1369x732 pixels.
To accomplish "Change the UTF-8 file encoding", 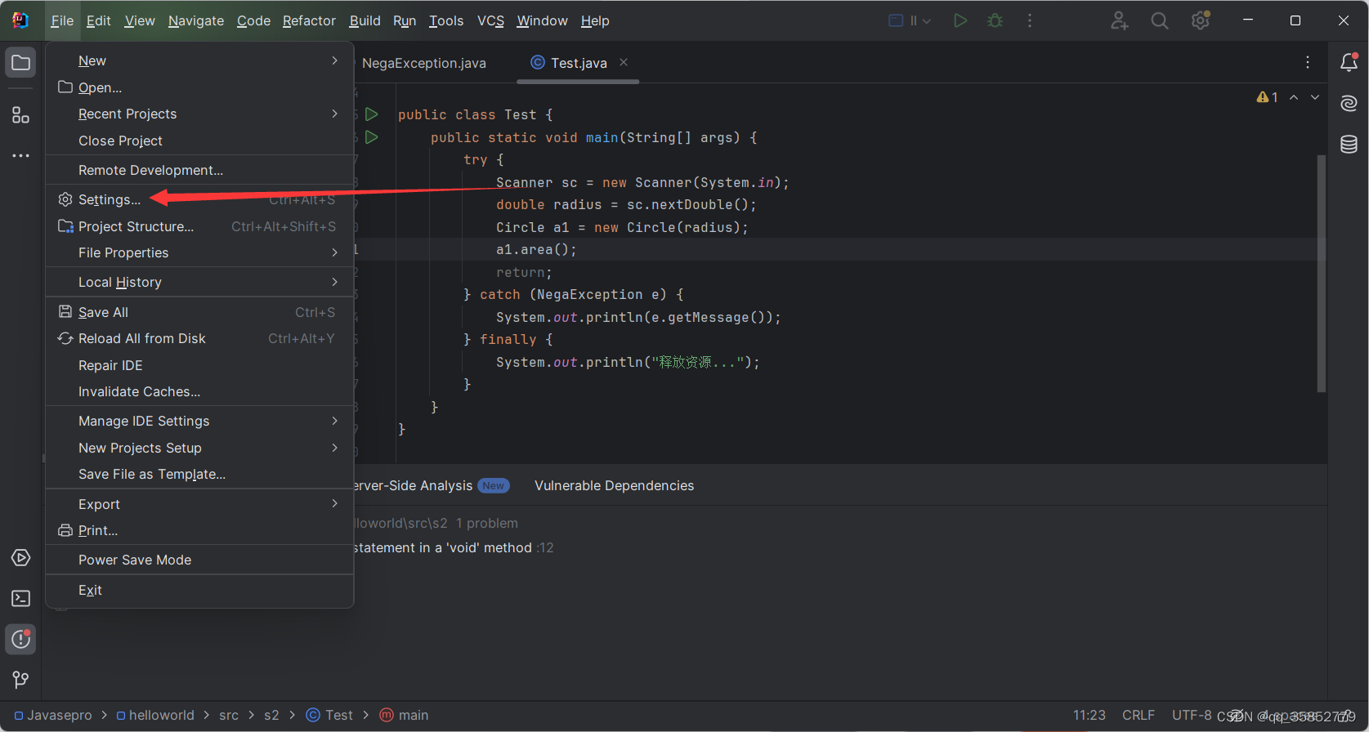I will click(x=1192, y=715).
